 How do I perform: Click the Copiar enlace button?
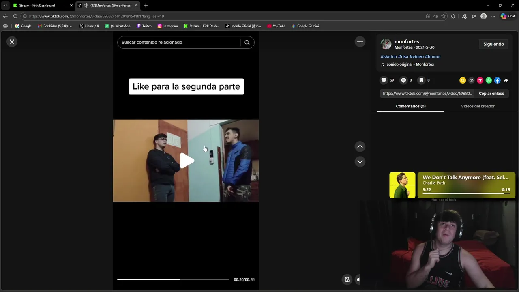coord(491,94)
